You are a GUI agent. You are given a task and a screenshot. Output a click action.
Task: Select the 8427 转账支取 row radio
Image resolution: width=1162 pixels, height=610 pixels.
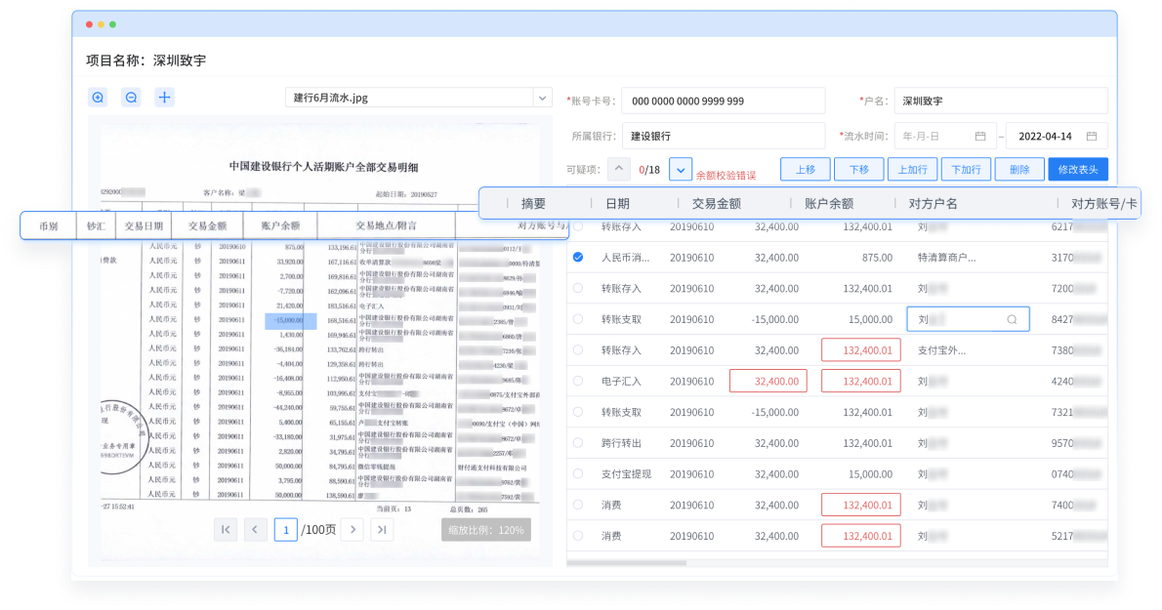coord(578,319)
